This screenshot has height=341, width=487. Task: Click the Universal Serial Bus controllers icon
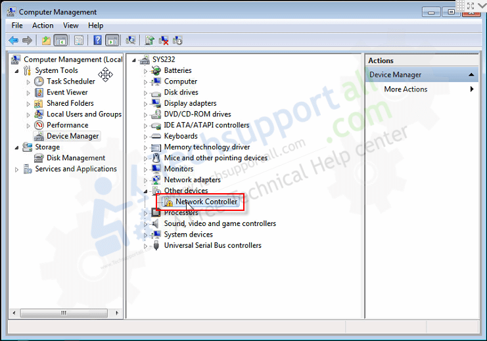pyautogui.click(x=156, y=245)
